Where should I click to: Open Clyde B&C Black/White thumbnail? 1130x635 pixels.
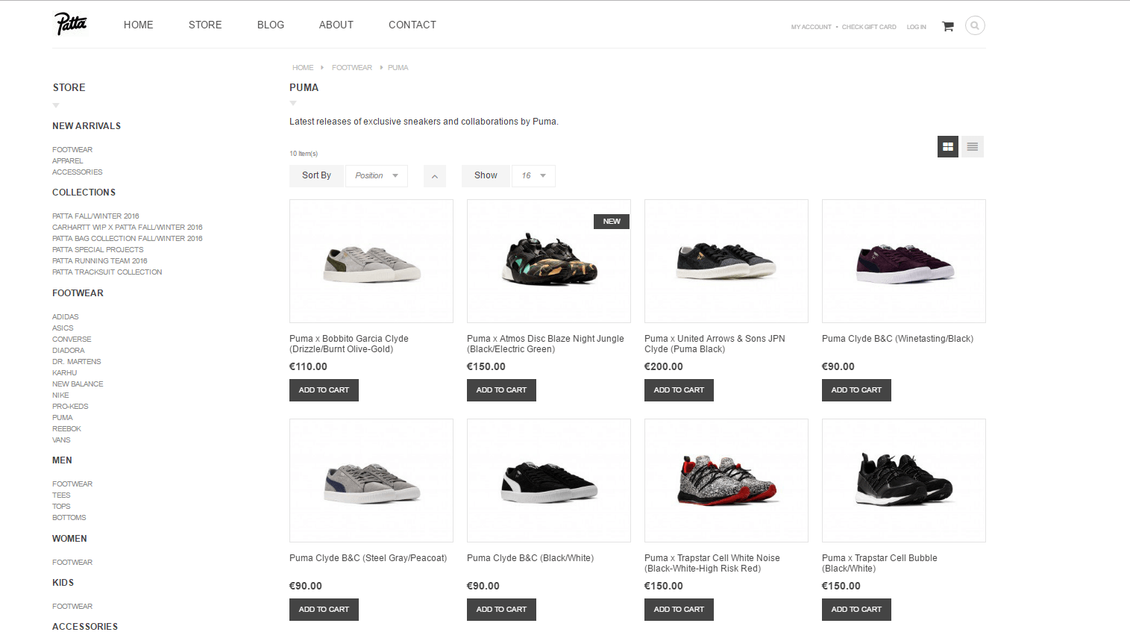pyautogui.click(x=549, y=481)
